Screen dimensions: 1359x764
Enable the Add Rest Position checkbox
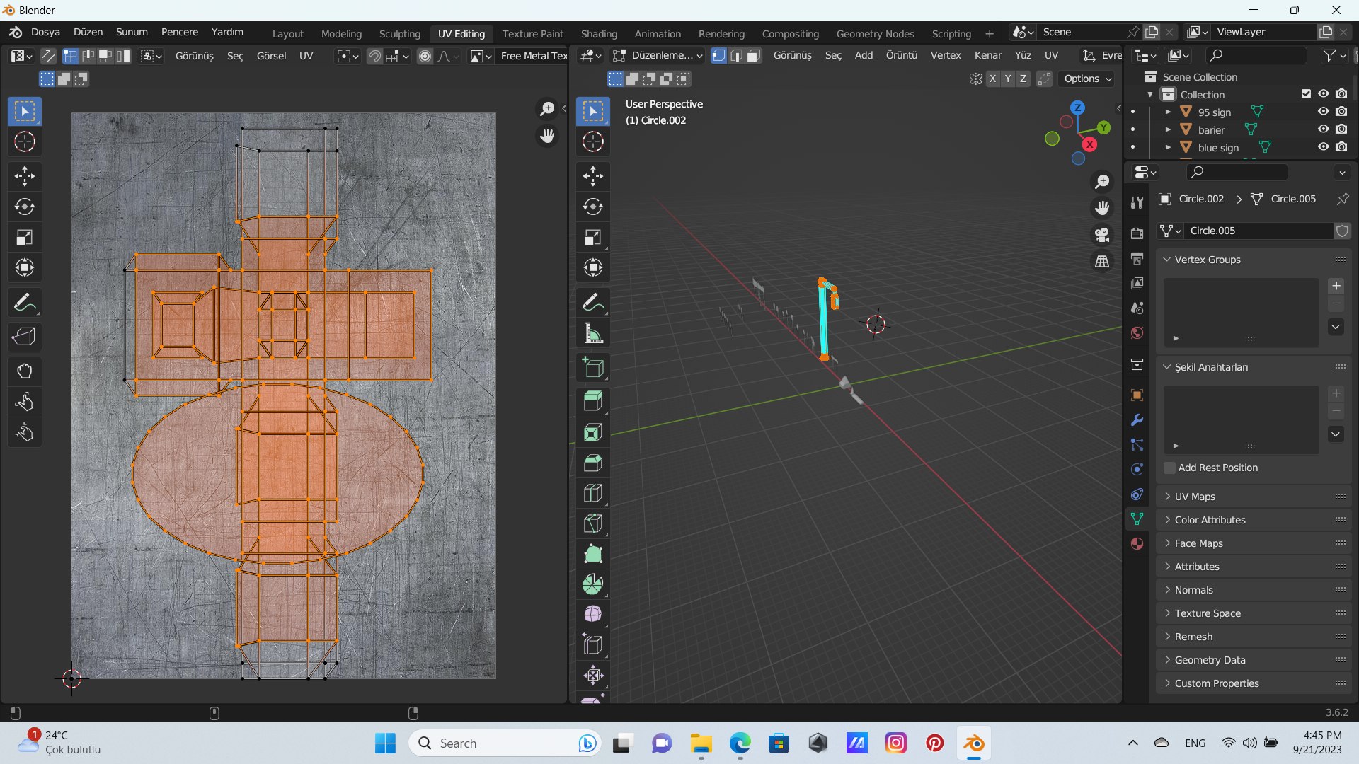1170,468
